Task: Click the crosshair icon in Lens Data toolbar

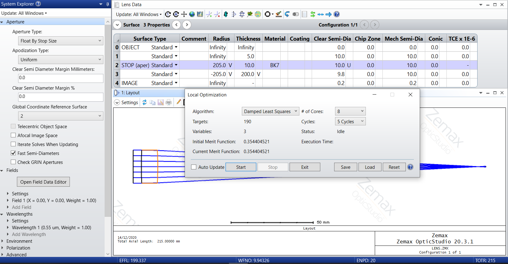Action: pyautogui.click(x=184, y=14)
